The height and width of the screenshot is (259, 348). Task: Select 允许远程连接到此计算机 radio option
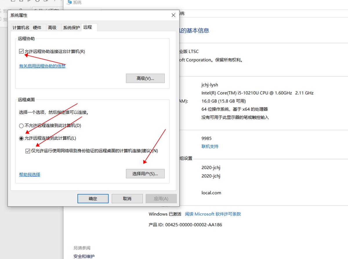pyautogui.click(x=21, y=138)
